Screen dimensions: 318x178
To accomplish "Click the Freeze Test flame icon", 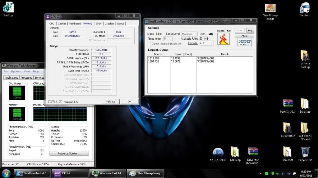I will pyautogui.click(x=224, y=39).
